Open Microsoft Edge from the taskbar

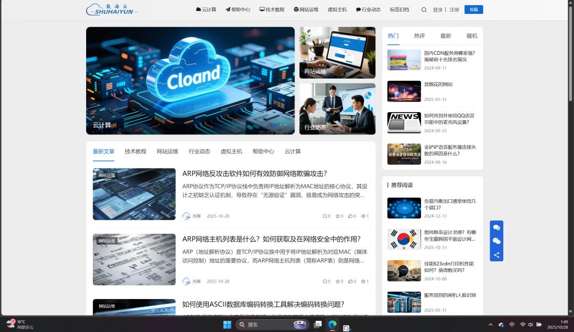pos(332,325)
